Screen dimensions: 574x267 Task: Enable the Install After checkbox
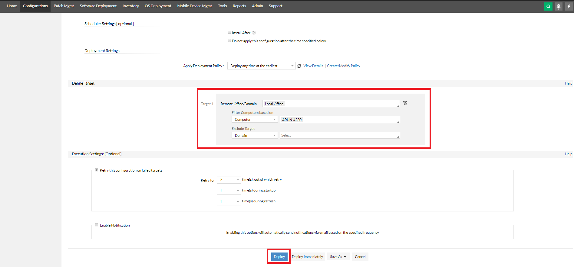pos(229,32)
